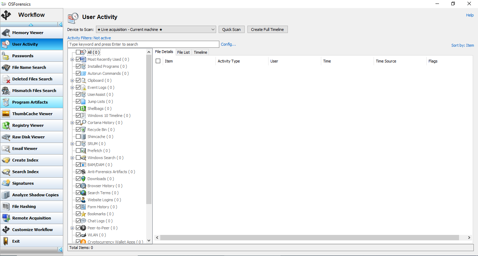Image resolution: width=478 pixels, height=256 pixels.
Task: Click the Exit door icon
Action: (6, 241)
